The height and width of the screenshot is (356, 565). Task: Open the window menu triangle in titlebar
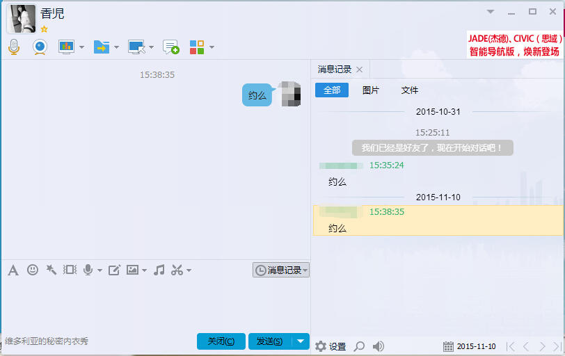[491, 12]
